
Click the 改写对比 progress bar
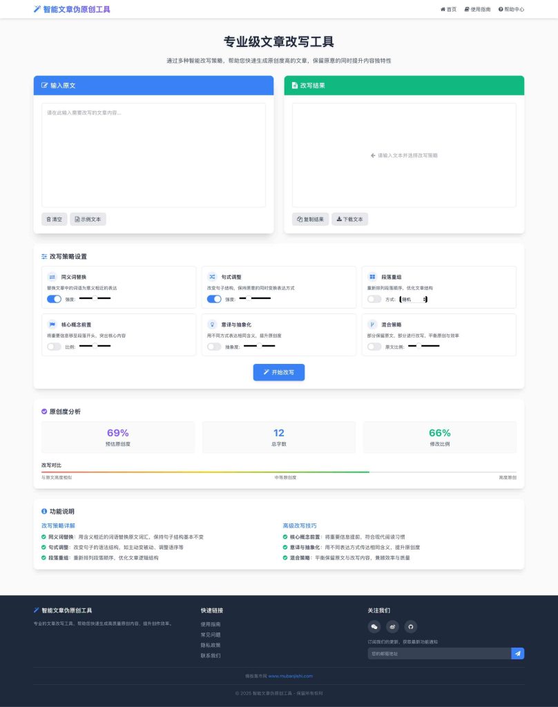coord(279,472)
